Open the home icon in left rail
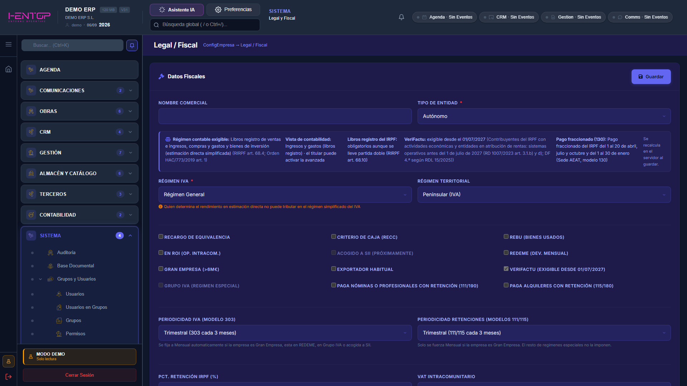 pyautogui.click(x=9, y=69)
